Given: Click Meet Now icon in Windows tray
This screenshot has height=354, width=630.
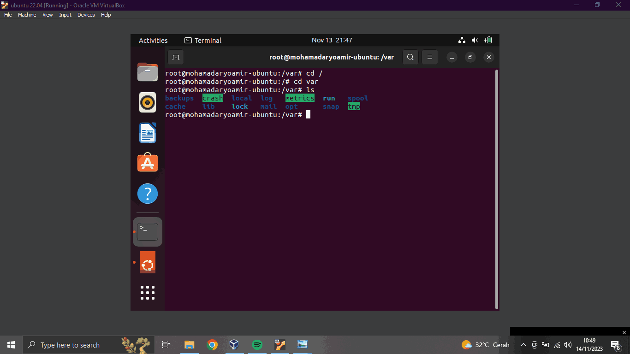Looking at the screenshot, I should click(x=535, y=345).
